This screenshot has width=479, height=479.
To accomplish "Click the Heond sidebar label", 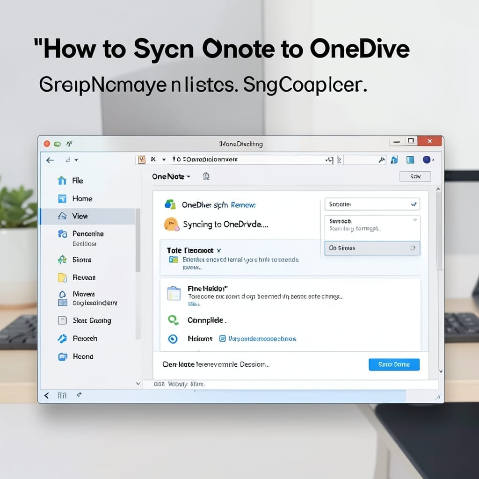I will 83,356.
